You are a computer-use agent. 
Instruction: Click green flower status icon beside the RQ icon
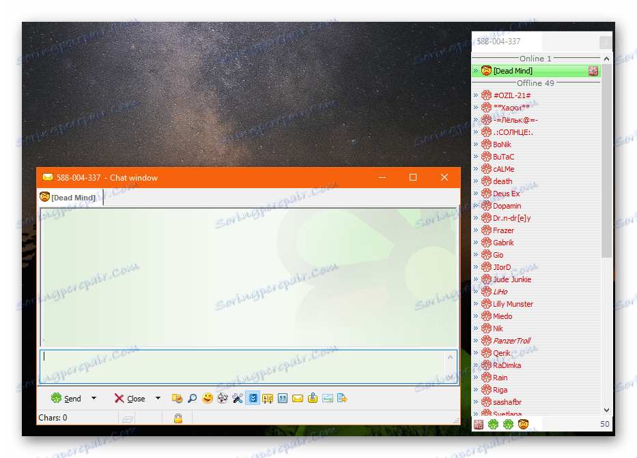[x=493, y=425]
